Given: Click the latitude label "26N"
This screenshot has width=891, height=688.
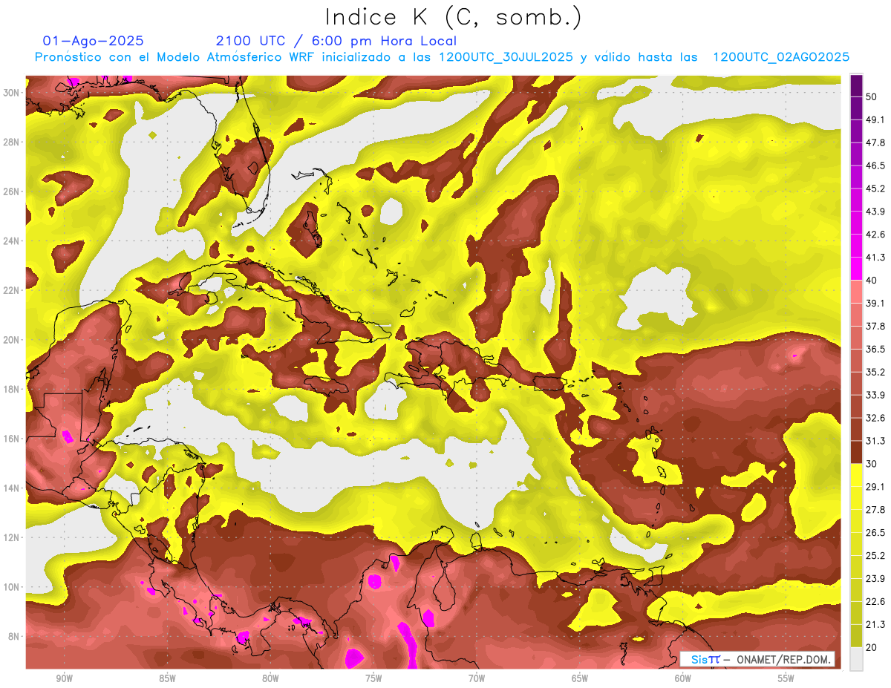Looking at the screenshot, I should (x=12, y=191).
